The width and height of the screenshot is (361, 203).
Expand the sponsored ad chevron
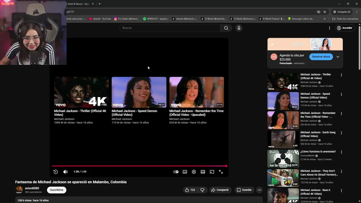click(x=338, y=57)
